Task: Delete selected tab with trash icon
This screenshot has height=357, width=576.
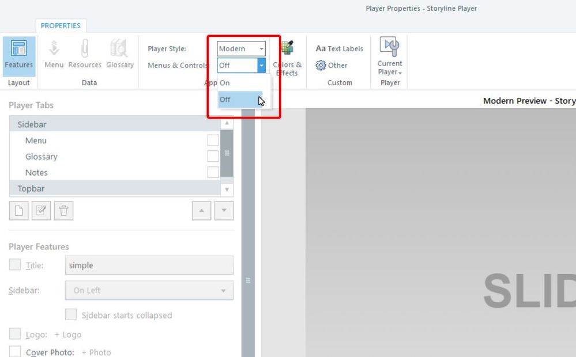Action: 63,211
